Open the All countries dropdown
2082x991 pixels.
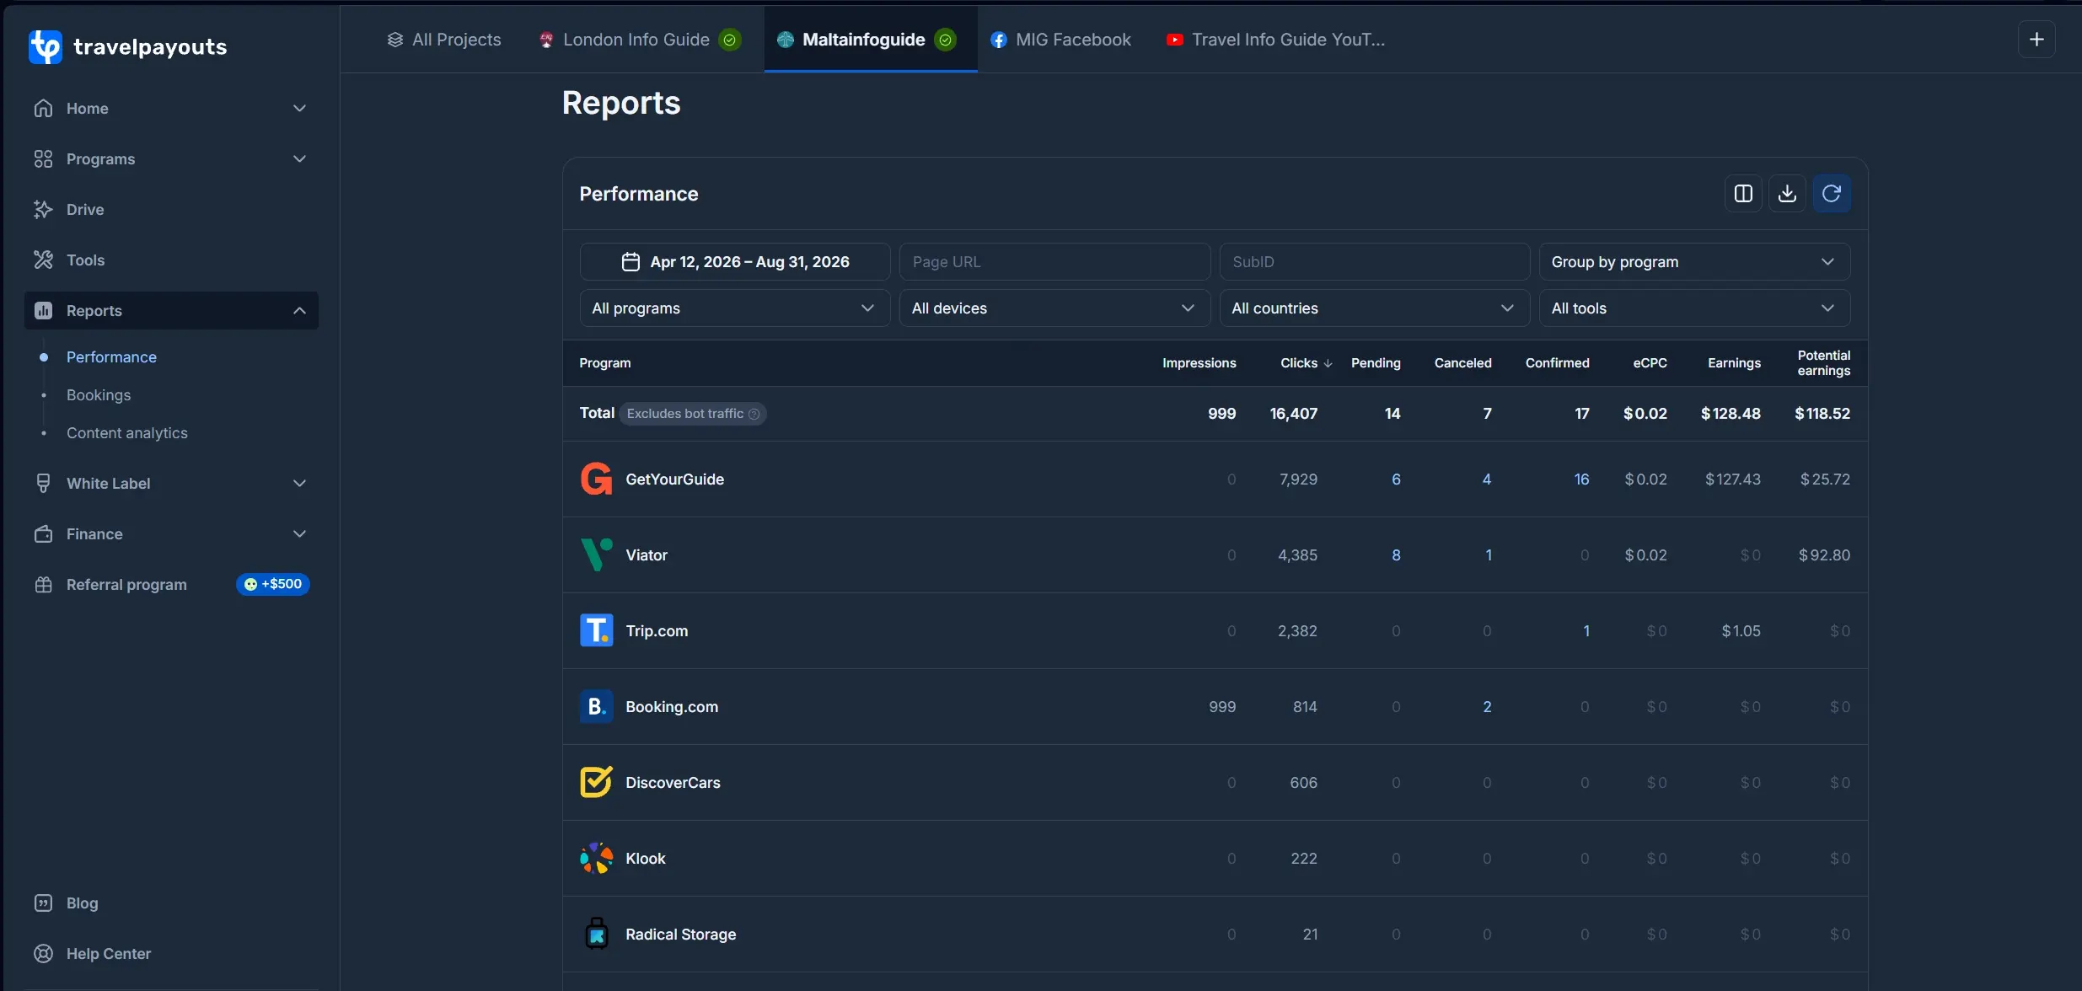1374,308
